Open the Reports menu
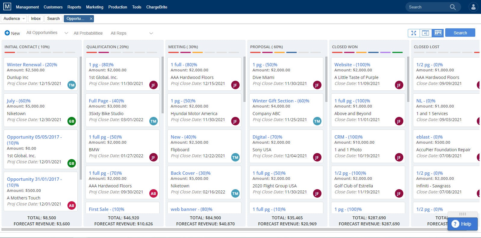 74,7
